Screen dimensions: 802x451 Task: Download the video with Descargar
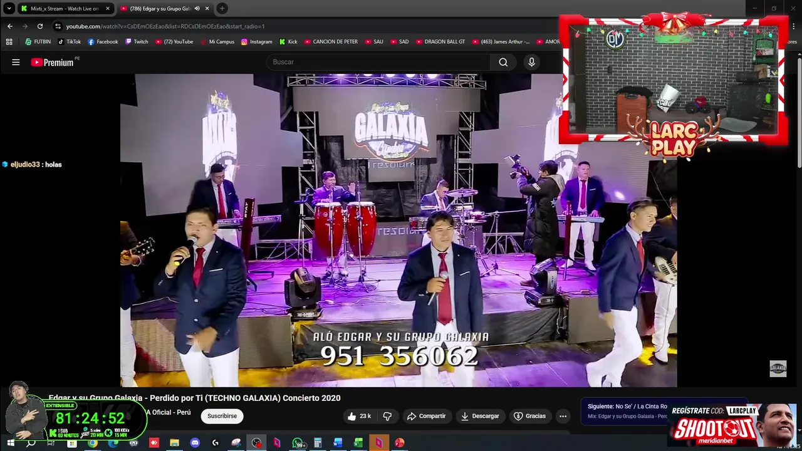[x=480, y=416]
